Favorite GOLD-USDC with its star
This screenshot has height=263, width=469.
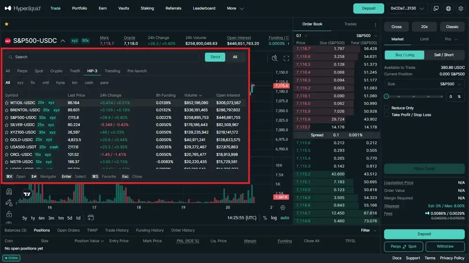pos(7,140)
